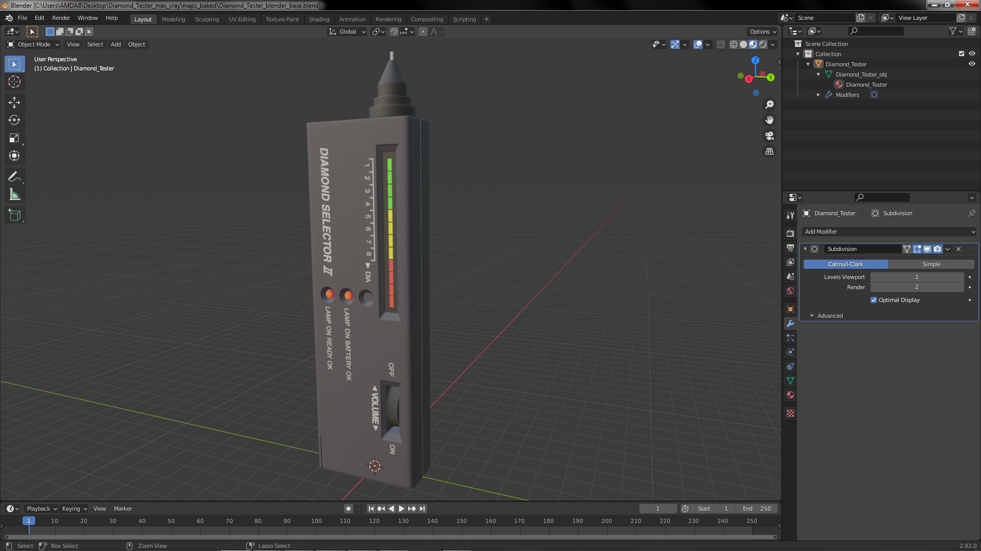Image resolution: width=981 pixels, height=551 pixels.
Task: Activate the Rotate tool
Action: click(x=14, y=120)
